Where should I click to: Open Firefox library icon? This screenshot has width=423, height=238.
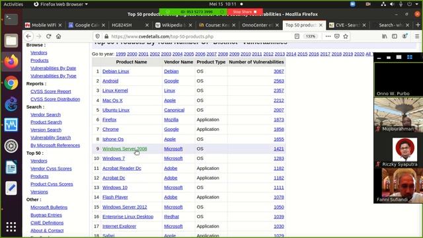[x=385, y=36]
